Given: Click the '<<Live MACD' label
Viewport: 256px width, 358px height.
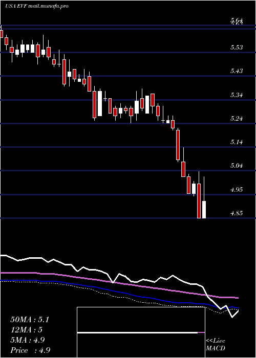Looking at the screenshot, I should (x=216, y=345).
